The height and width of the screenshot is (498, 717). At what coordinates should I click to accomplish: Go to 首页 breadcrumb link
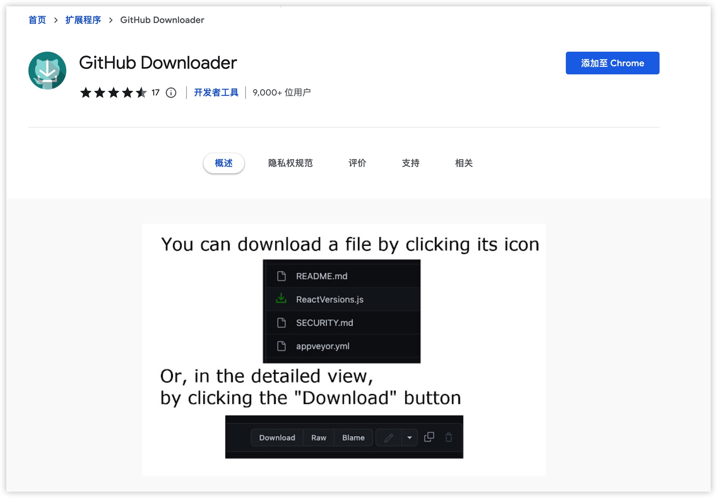pos(37,20)
